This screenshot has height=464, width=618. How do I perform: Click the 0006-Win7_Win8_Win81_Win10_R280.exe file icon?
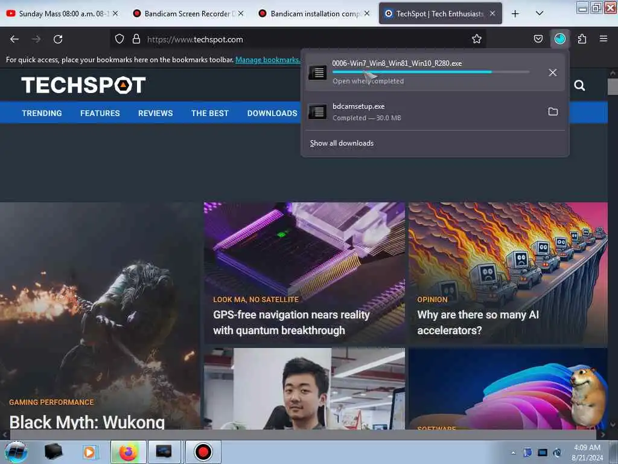coord(317,72)
